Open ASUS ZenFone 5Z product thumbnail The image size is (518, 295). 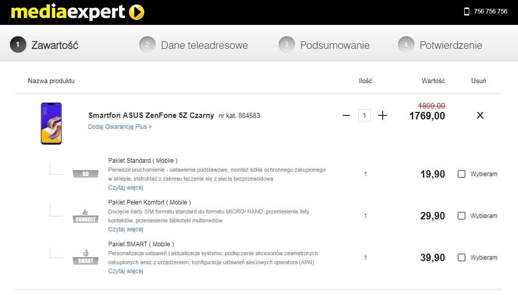tap(51, 123)
